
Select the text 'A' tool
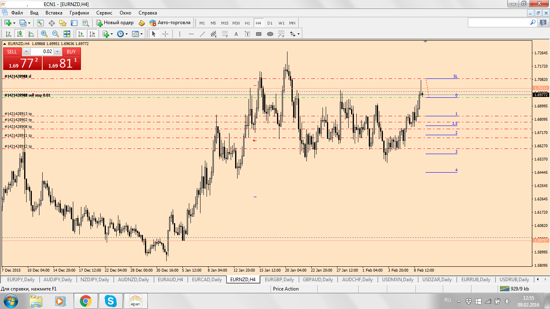(236, 34)
